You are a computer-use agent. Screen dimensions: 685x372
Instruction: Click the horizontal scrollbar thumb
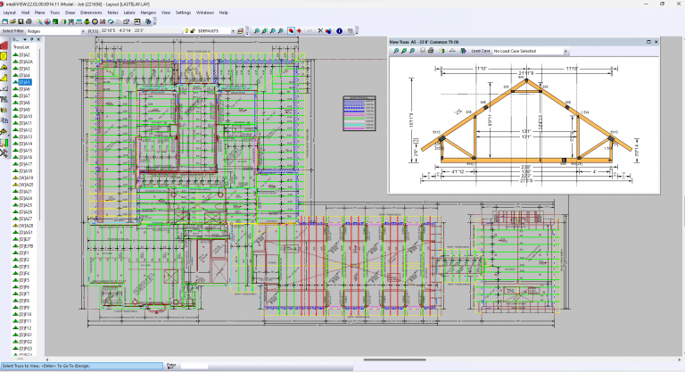[x=394, y=360]
